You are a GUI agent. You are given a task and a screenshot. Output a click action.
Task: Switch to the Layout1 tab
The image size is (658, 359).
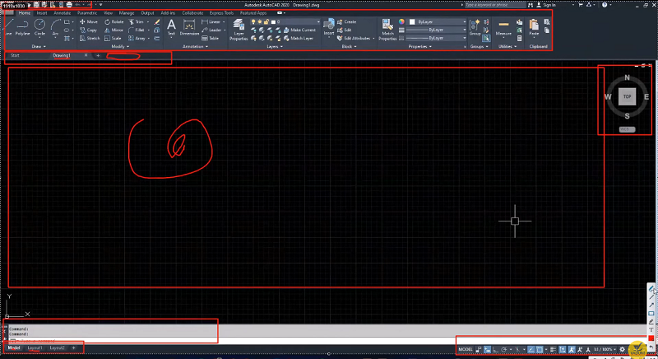click(x=35, y=348)
